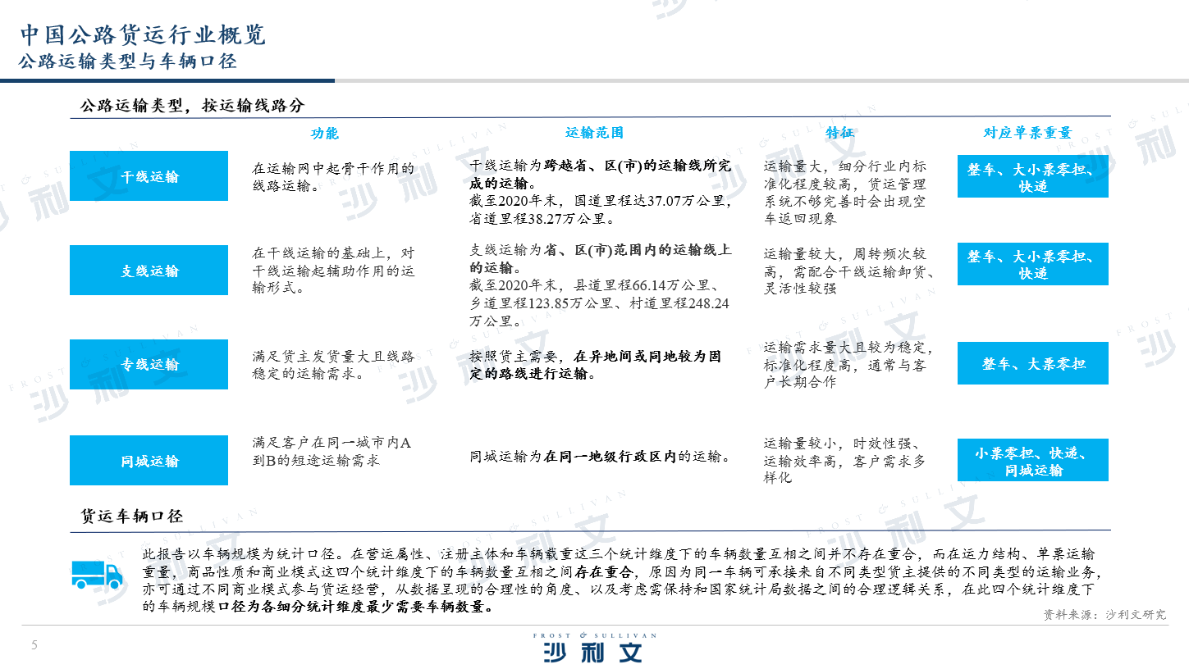Click the 小票零担、快递、同城运输 box
The width and height of the screenshot is (1189, 669).
1032,461
